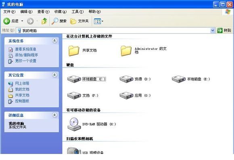Image resolution: width=234 pixels, height=160 pixels.
Task: Click the 本地磁盘 (C:) label
Action: [94, 79]
